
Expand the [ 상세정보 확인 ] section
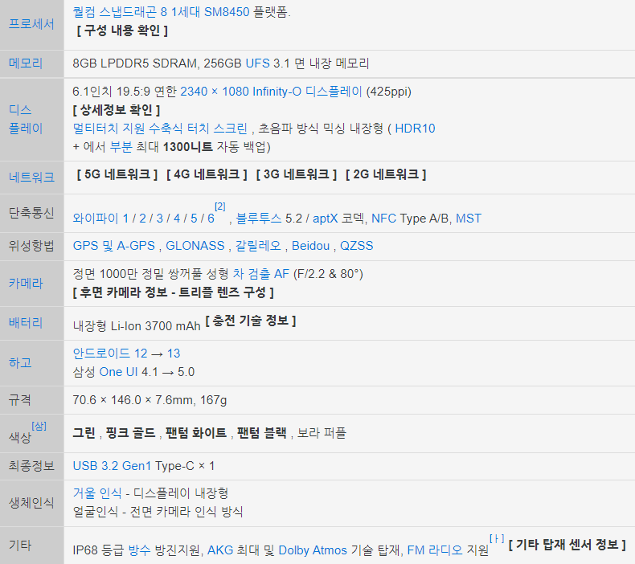[x=117, y=110]
